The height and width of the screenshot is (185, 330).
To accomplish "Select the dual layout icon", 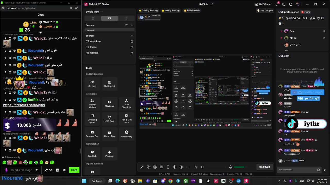I will point(126,18).
